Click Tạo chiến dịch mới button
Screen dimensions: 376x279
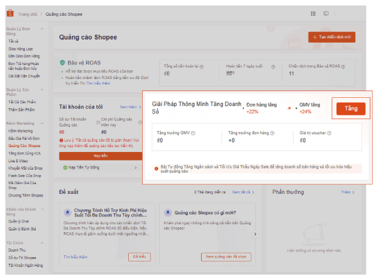[332, 37]
